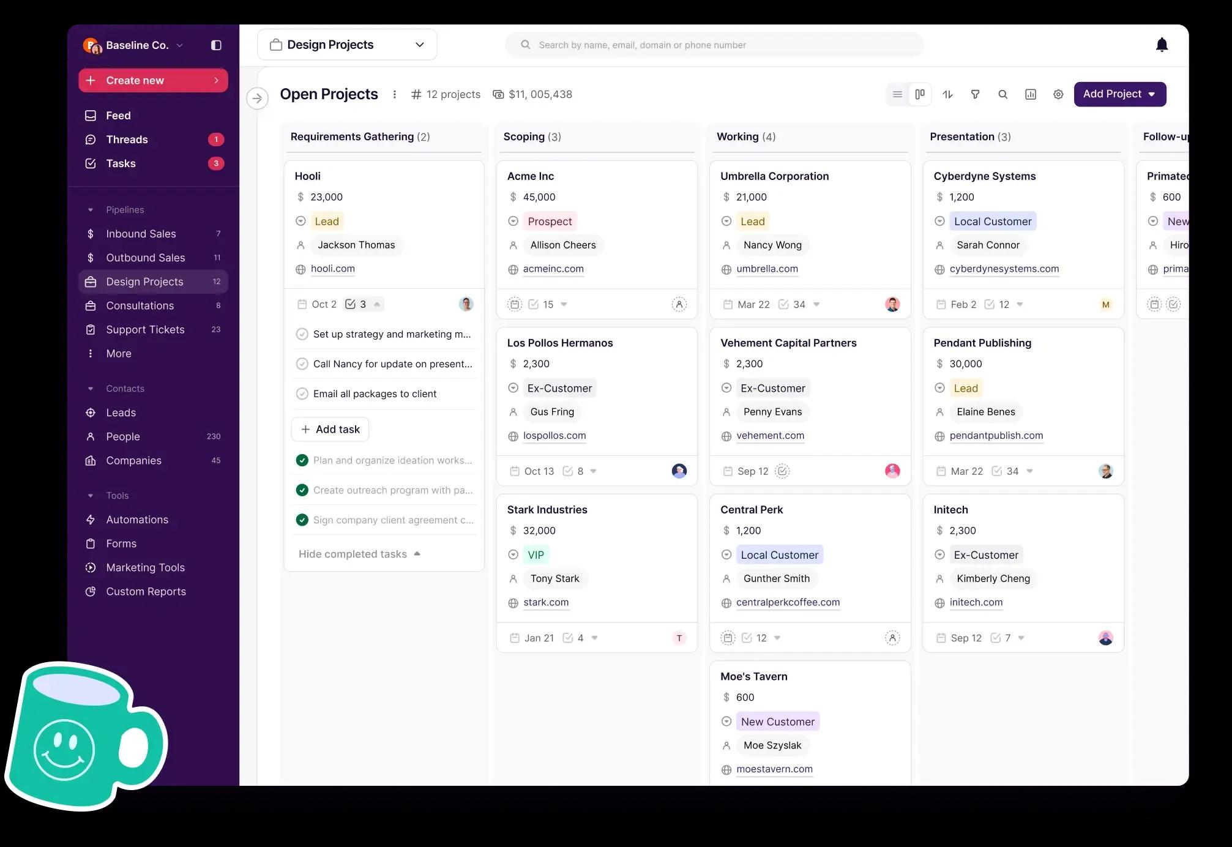Open the hooli.com website link
Image resolution: width=1232 pixels, height=847 pixels.
click(x=332, y=269)
